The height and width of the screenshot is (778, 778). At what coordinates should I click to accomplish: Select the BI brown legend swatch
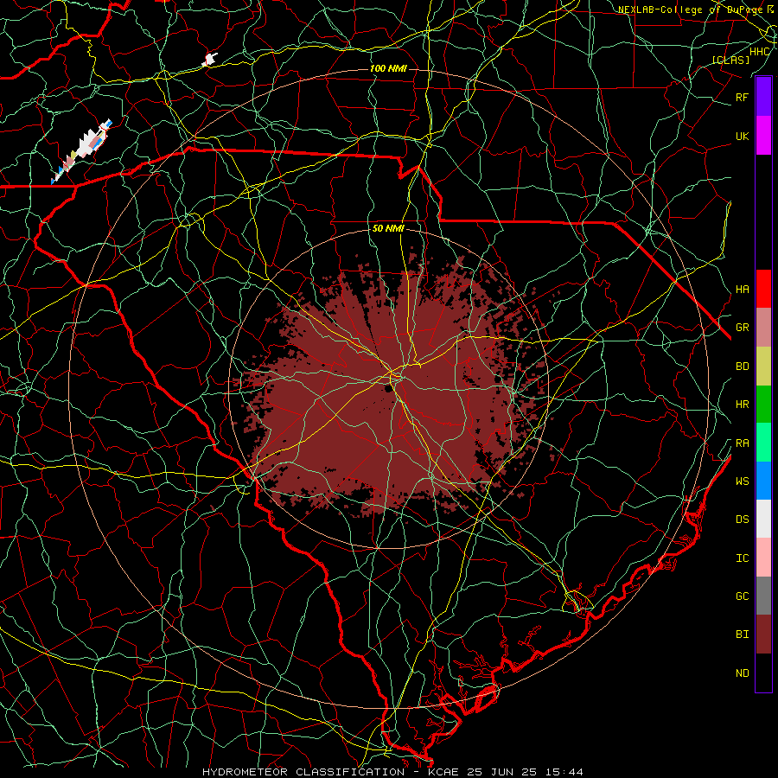(763, 635)
